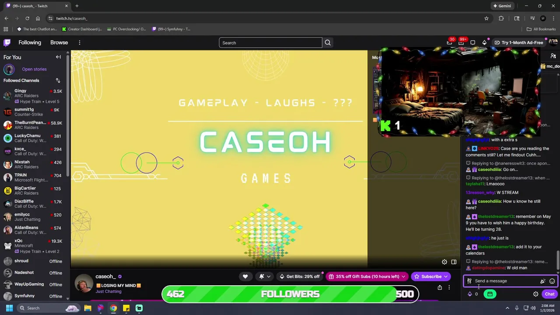Click the Get Bits diamond icon in top nav
The image size is (560, 315).
point(484,42)
